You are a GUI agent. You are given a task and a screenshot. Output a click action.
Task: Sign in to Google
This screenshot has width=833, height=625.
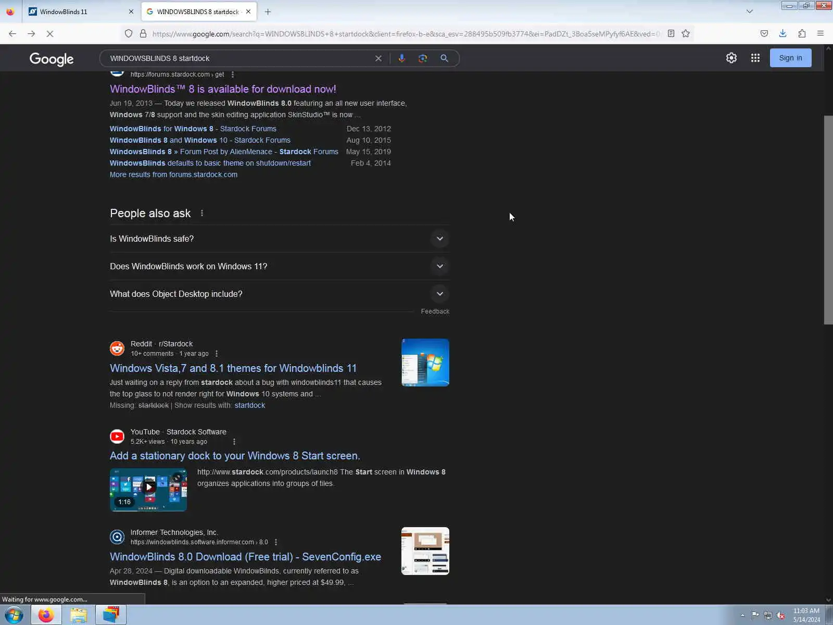coord(790,58)
